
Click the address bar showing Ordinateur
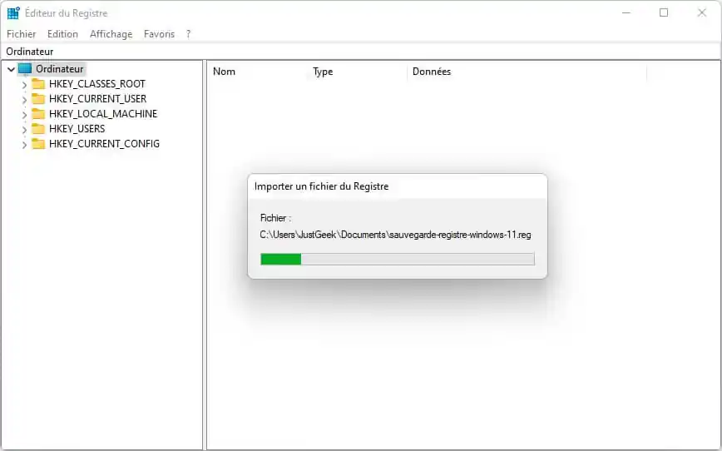tap(361, 52)
